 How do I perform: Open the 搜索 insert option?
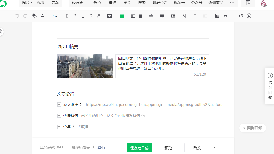142,3
